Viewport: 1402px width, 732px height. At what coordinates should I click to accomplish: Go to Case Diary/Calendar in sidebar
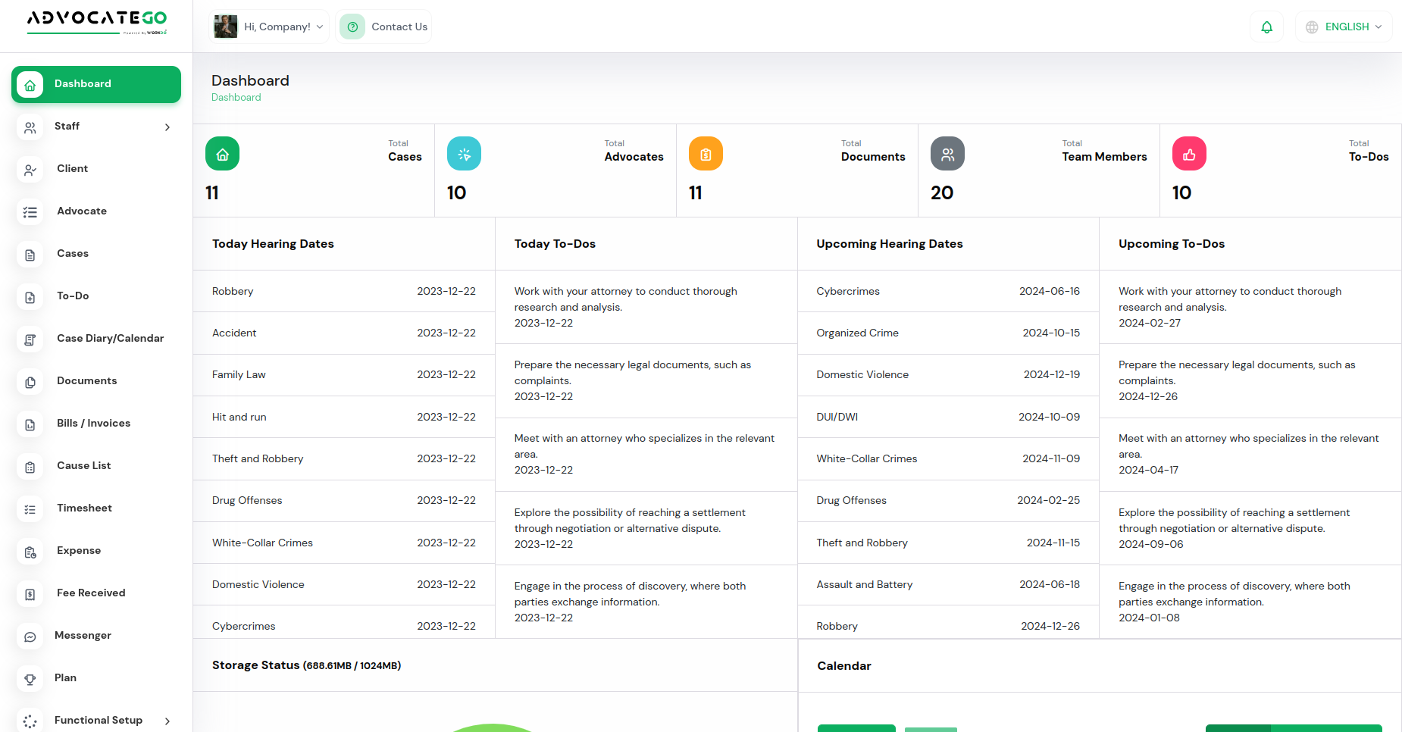tap(110, 339)
